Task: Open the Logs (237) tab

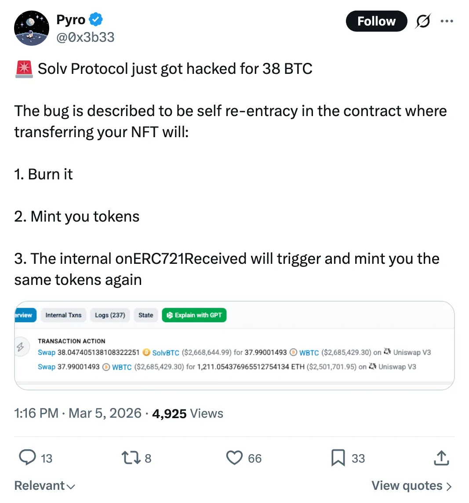Action: (110, 315)
